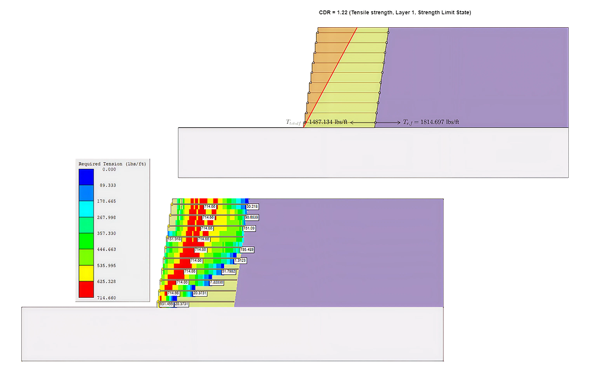
Task: Select the 714.660 legend value
Action: pos(107,298)
